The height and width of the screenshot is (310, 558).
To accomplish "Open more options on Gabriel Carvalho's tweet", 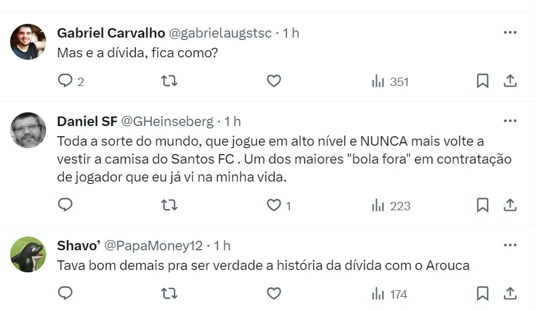I will coord(510,33).
